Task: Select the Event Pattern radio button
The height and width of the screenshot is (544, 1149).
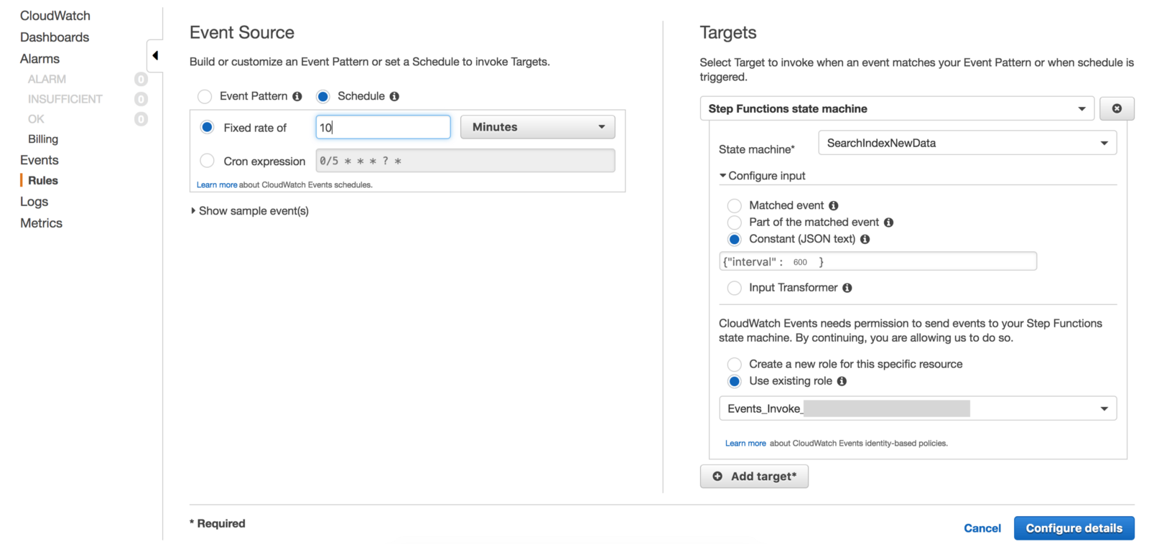Action: pos(205,96)
